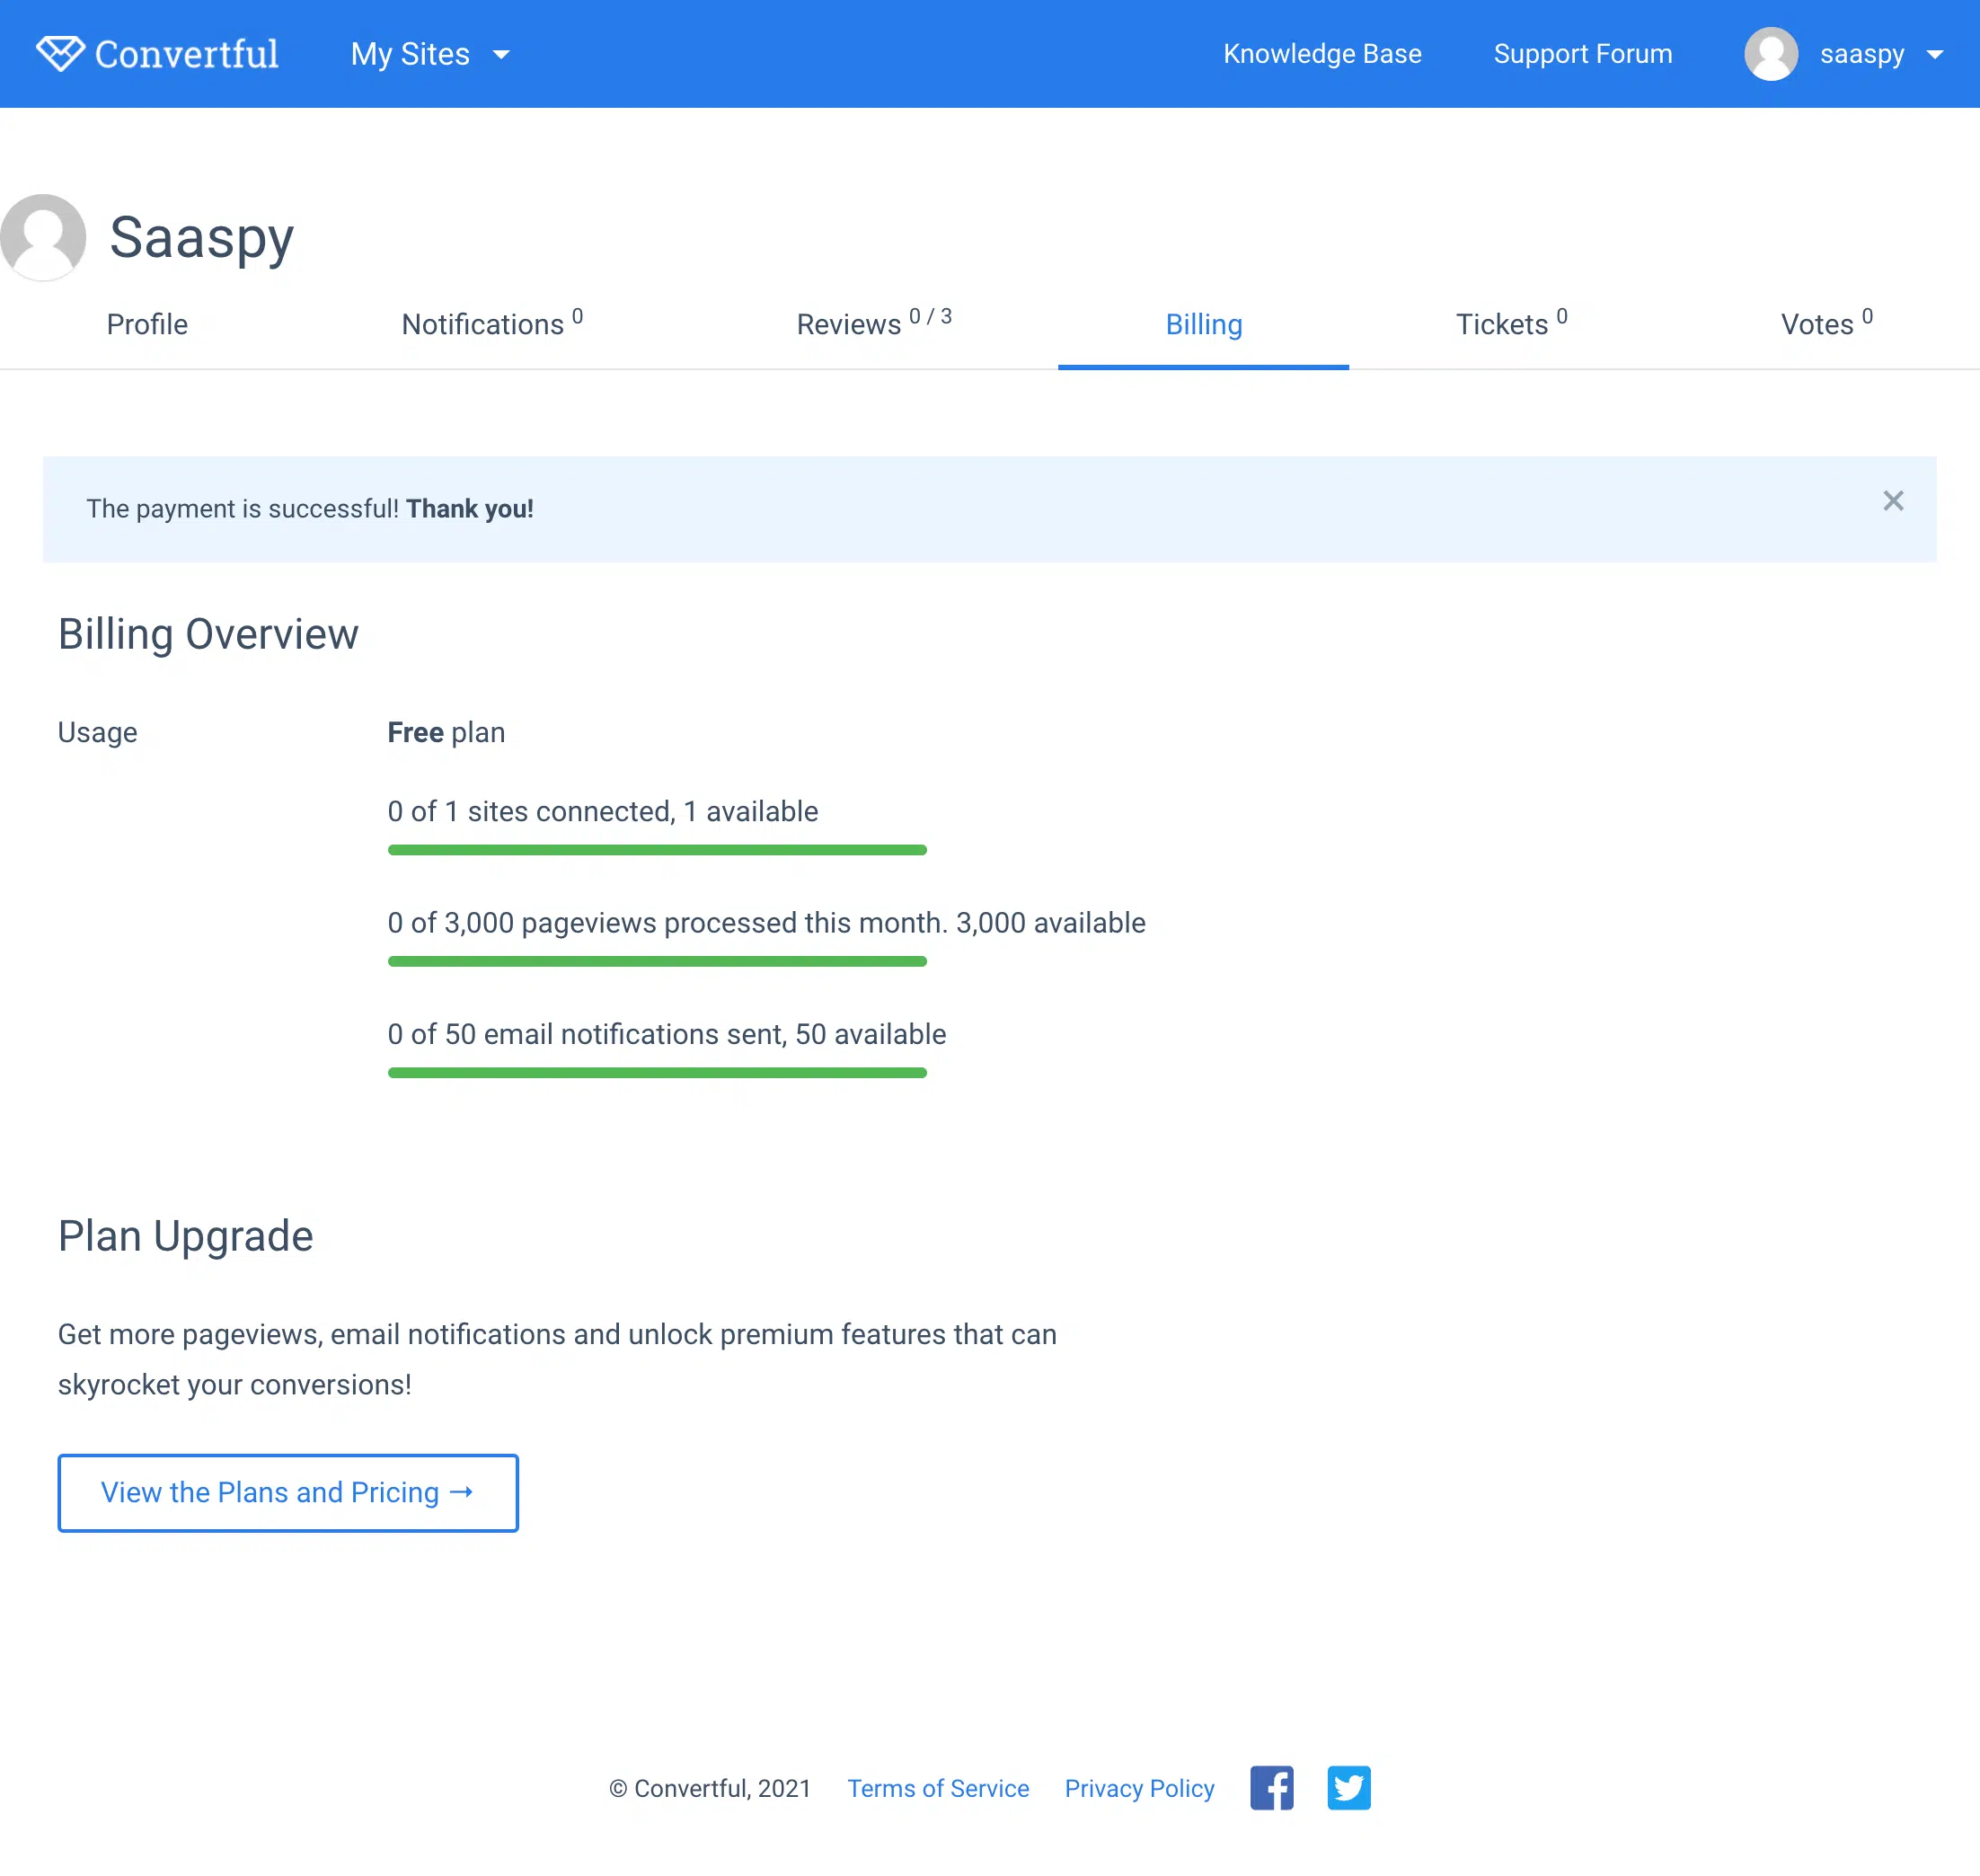
Task: Select the Billing tab
Action: (1204, 324)
